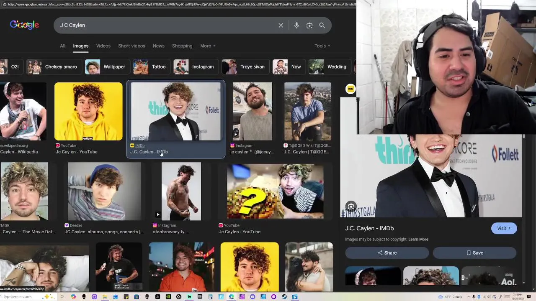Click the magnifying glass search icon

(322, 26)
